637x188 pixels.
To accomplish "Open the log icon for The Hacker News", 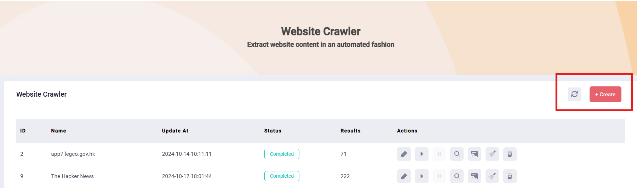I will (x=475, y=176).
